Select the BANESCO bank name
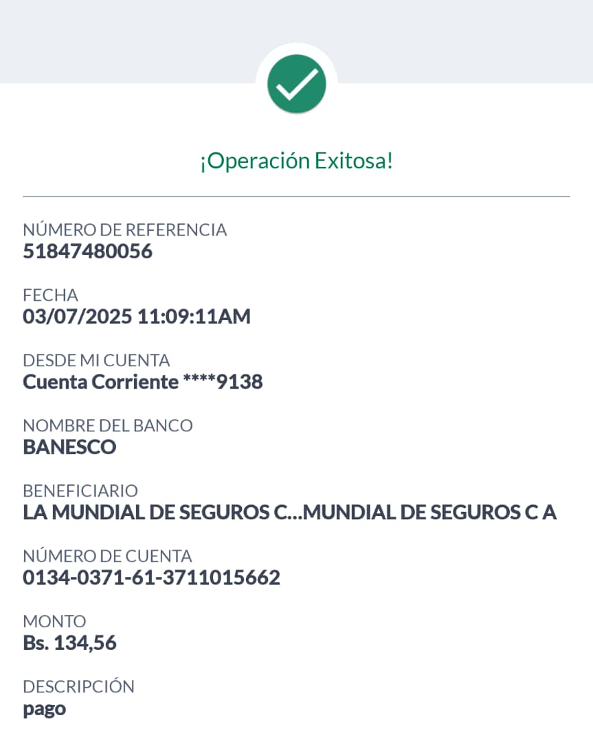The image size is (593, 742). pyautogui.click(x=70, y=447)
